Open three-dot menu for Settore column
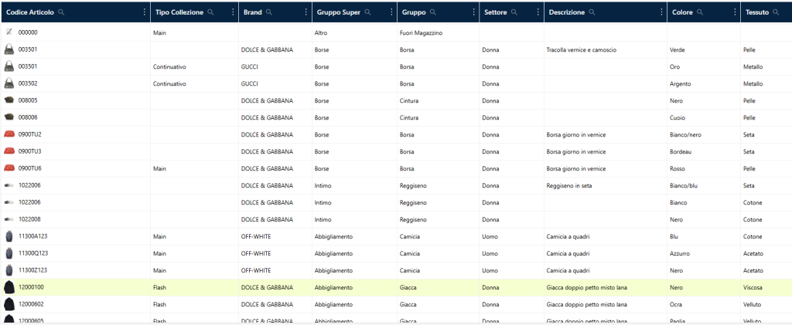 538,12
